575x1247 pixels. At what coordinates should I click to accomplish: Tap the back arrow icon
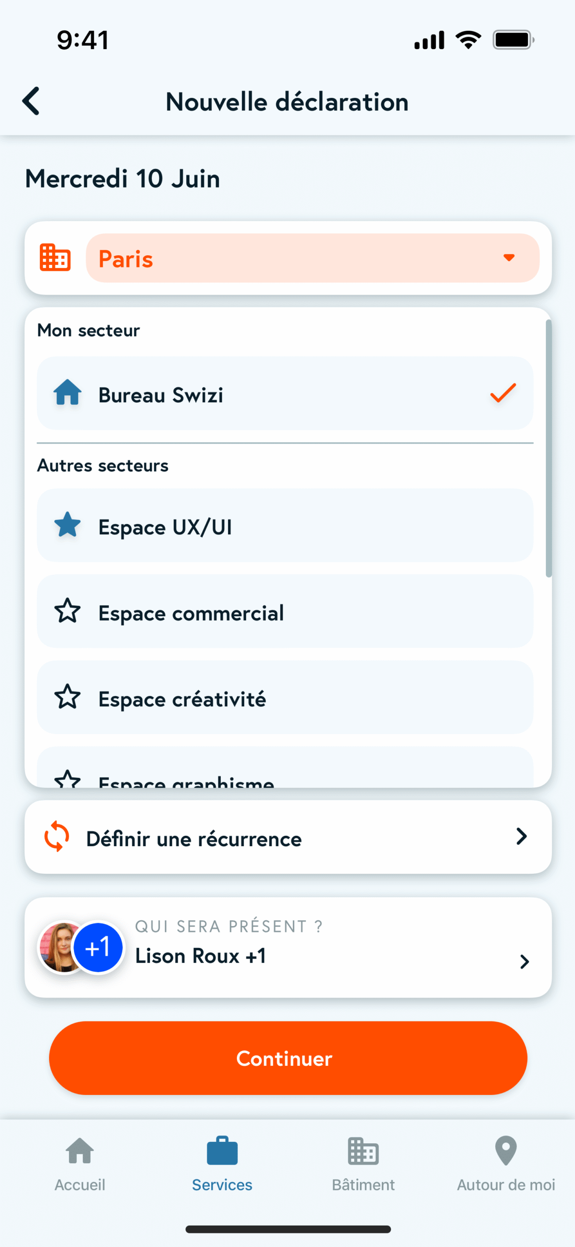pyautogui.click(x=31, y=101)
